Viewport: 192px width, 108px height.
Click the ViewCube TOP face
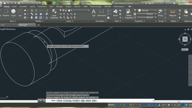tap(185, 39)
